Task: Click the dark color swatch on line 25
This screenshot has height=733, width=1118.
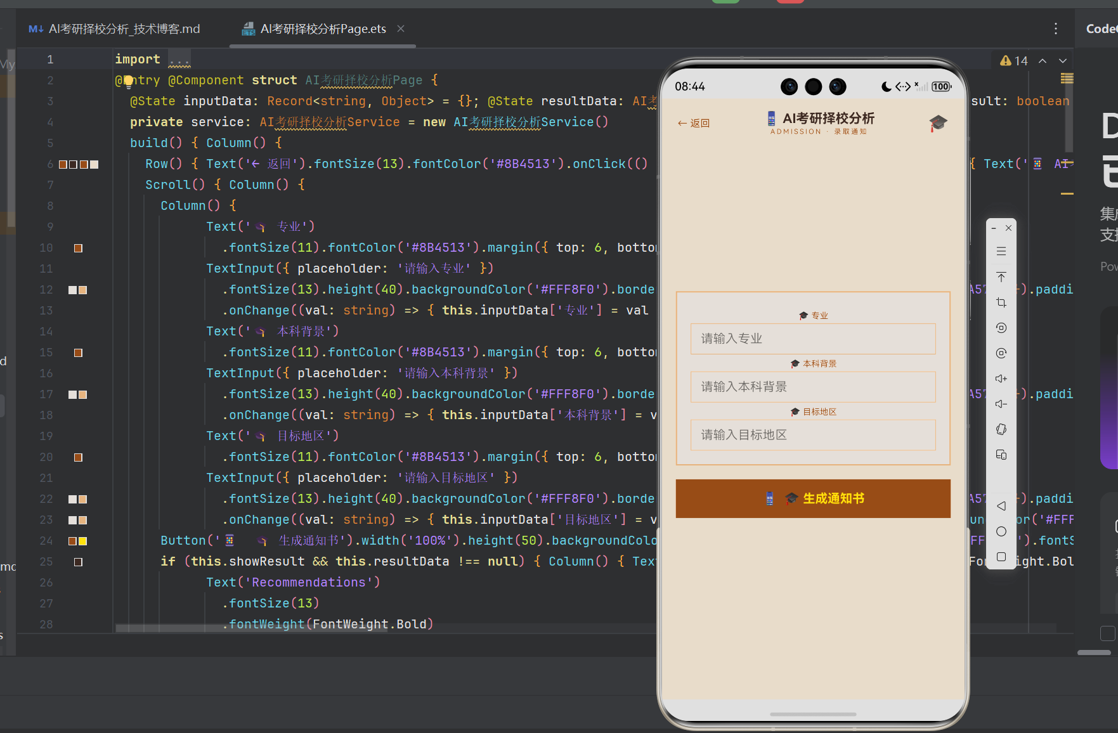Action: click(x=79, y=562)
